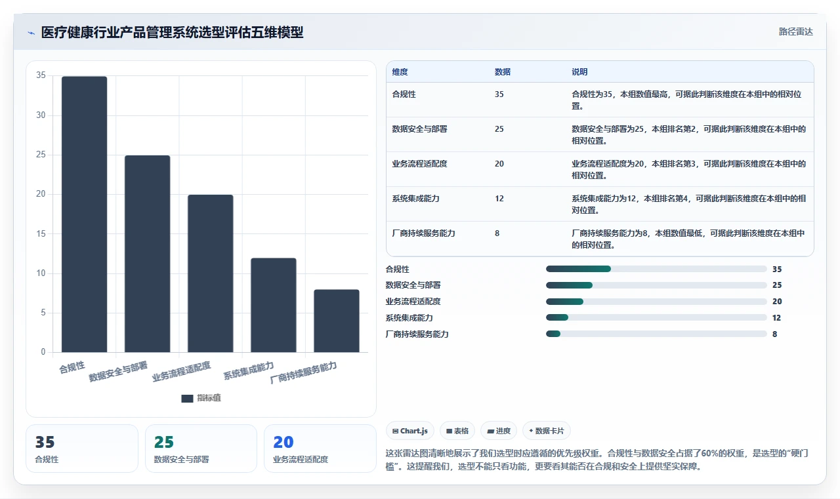
Task: Click the 合规性 label in the progress list
Action: 398,269
